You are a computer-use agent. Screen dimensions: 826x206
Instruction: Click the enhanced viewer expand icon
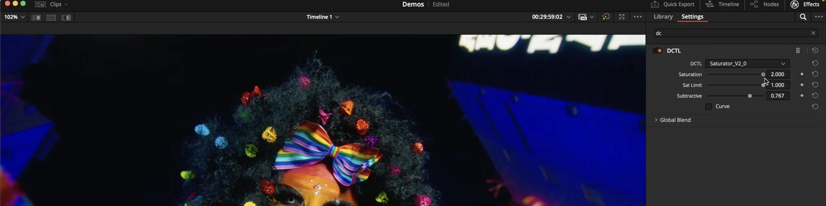(622, 16)
